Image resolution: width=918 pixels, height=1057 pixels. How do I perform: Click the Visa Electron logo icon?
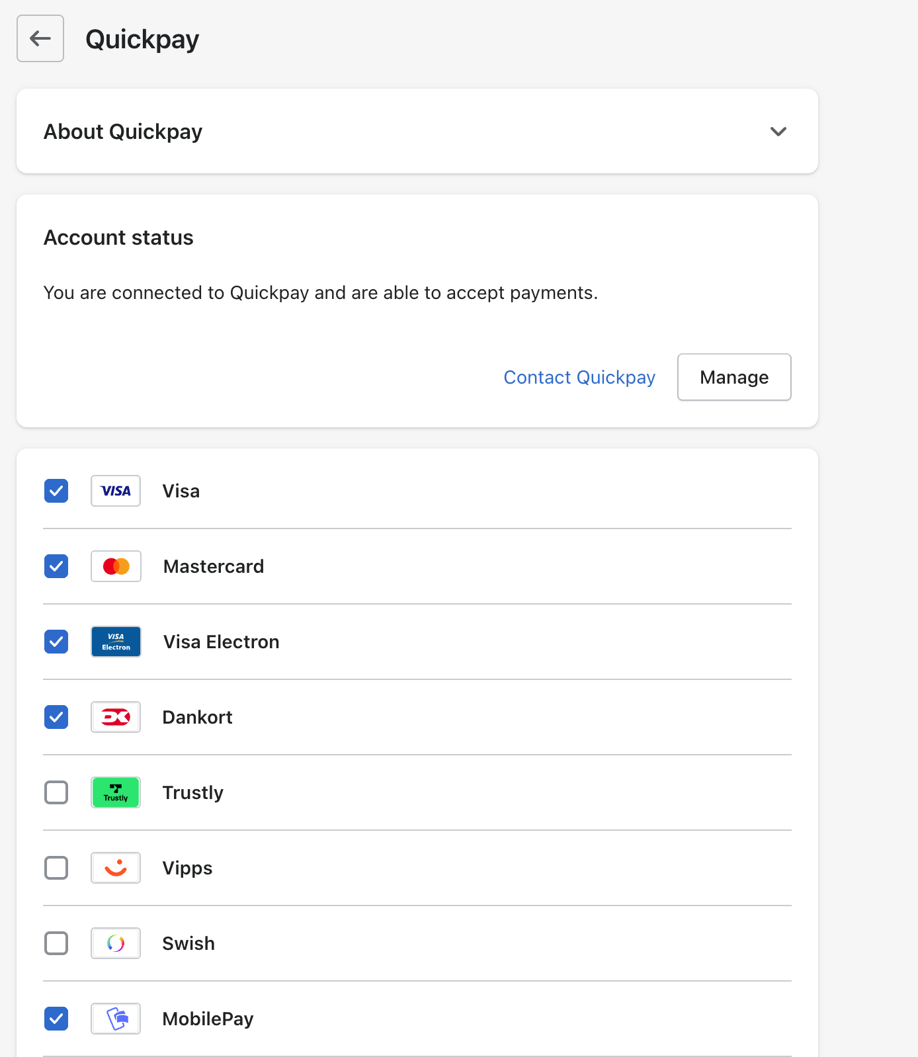click(x=116, y=642)
